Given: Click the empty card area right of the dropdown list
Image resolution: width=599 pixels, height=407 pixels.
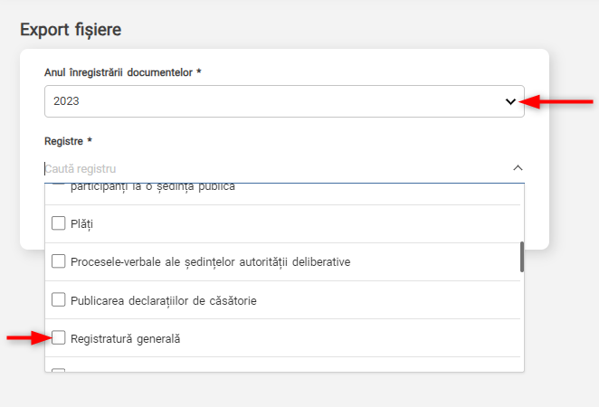Looking at the screenshot, I should 537,217.
